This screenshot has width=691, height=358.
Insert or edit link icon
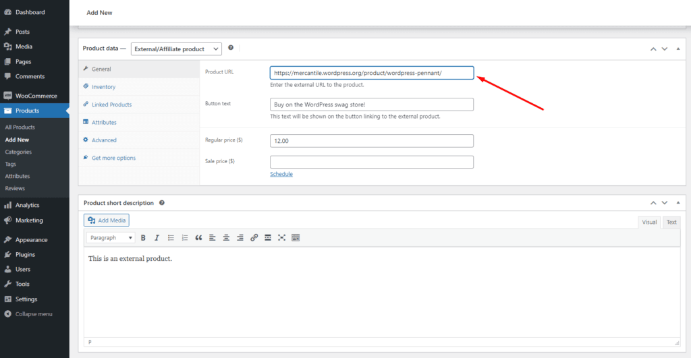(x=254, y=238)
